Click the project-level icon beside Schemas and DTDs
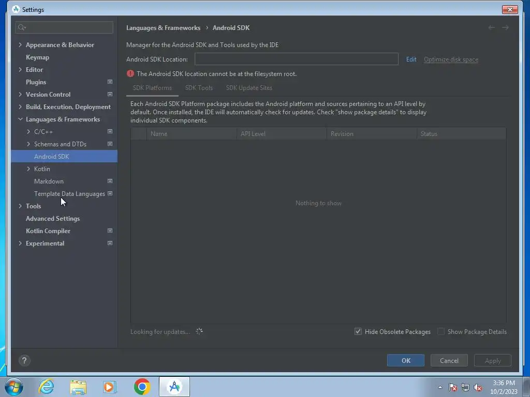 (110, 144)
